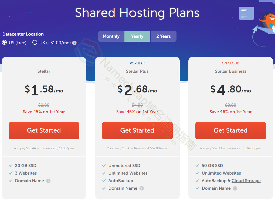Click the Stellar Plus plan title
275x201 pixels.
tap(137, 71)
